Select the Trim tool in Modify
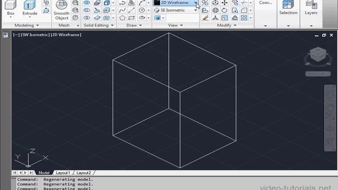Image resolution: width=338 pixels, height=190 pixels. [244, 3]
